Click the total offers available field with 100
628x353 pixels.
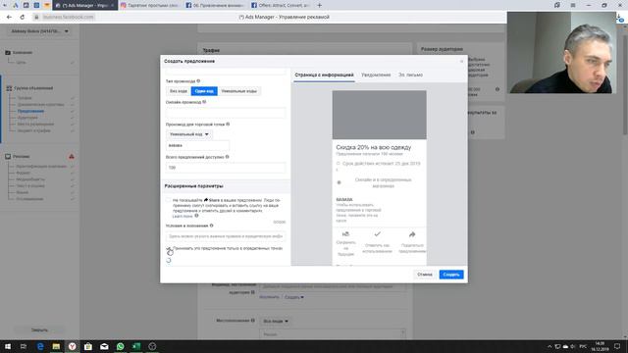click(226, 168)
